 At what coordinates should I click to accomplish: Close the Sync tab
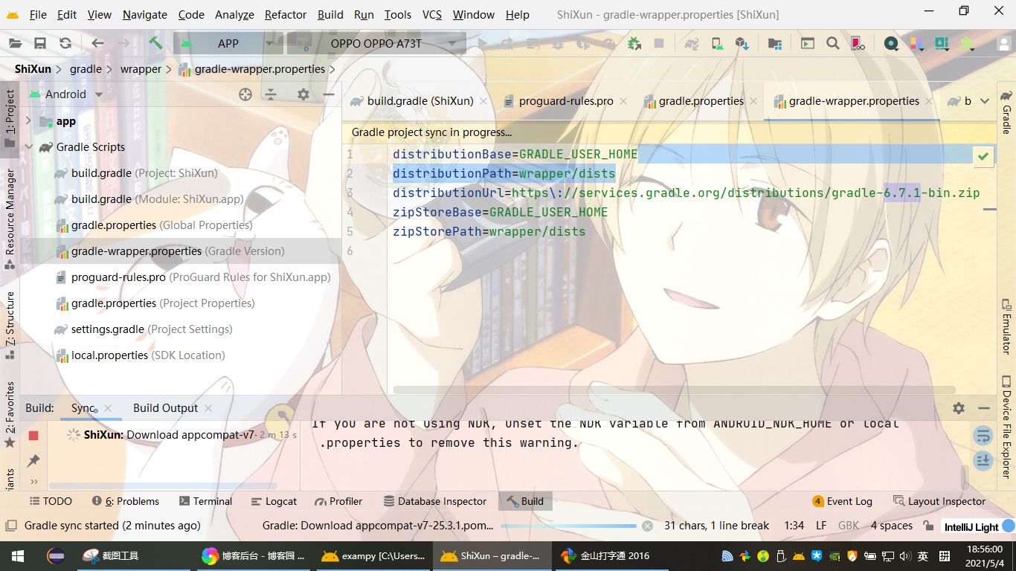[x=108, y=408]
